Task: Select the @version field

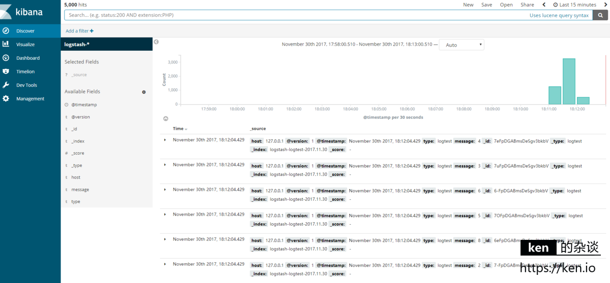Action: 80,117
